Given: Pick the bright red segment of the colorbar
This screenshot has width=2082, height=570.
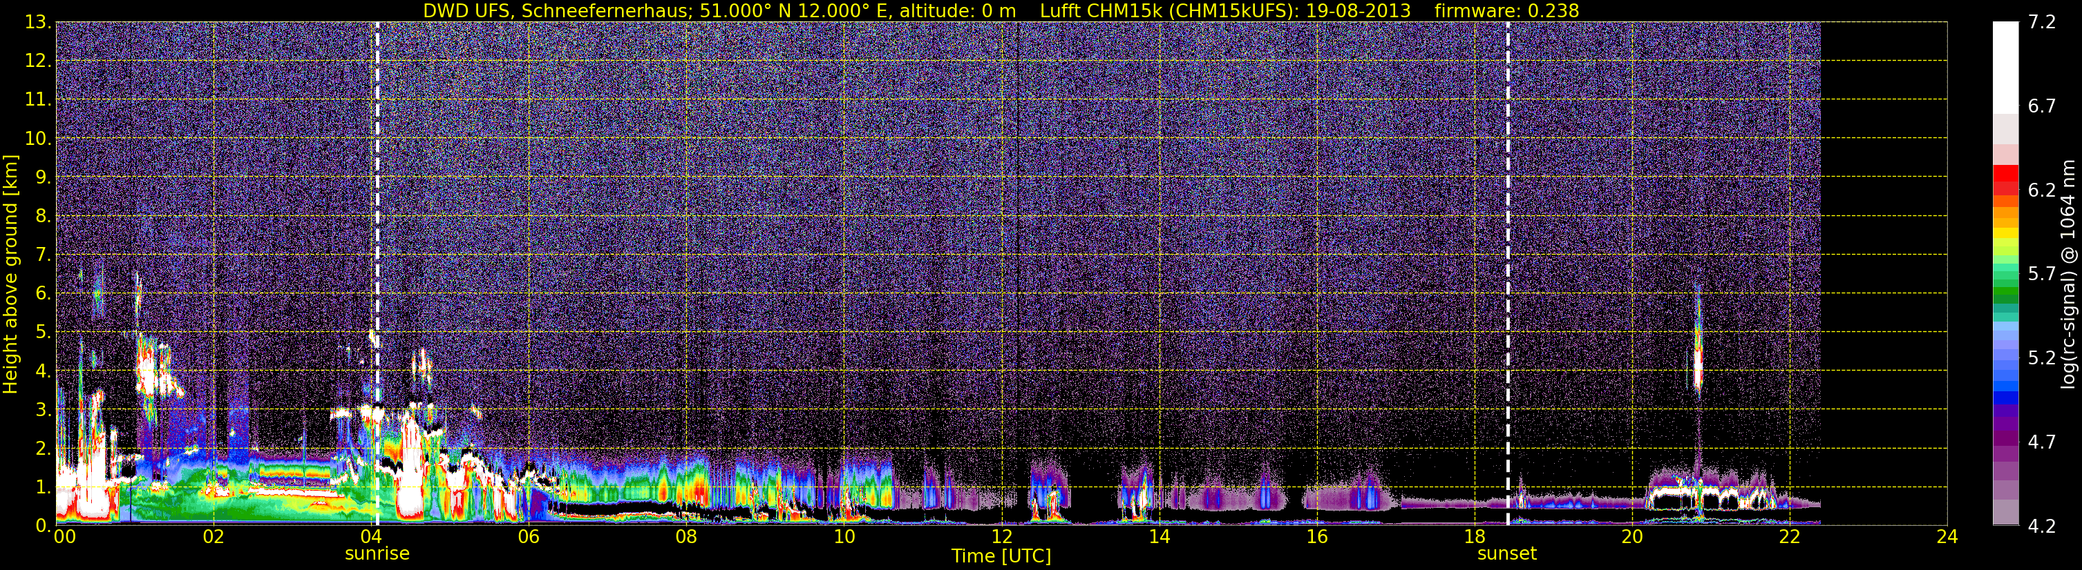Looking at the screenshot, I should 2005,173.
